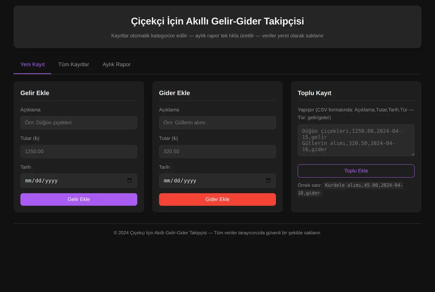Image resolution: width=435 pixels, height=292 pixels.
Task: Click the red Gider Ekle button
Action: click(217, 199)
